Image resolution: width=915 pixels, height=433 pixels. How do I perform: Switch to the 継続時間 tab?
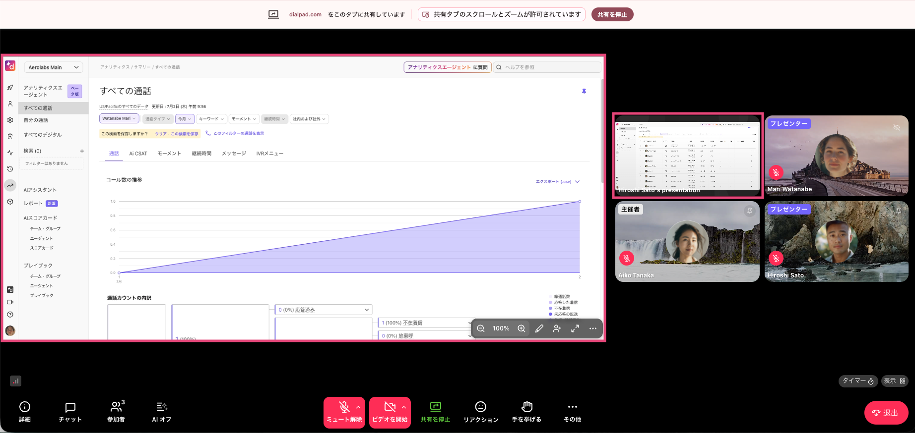click(201, 154)
